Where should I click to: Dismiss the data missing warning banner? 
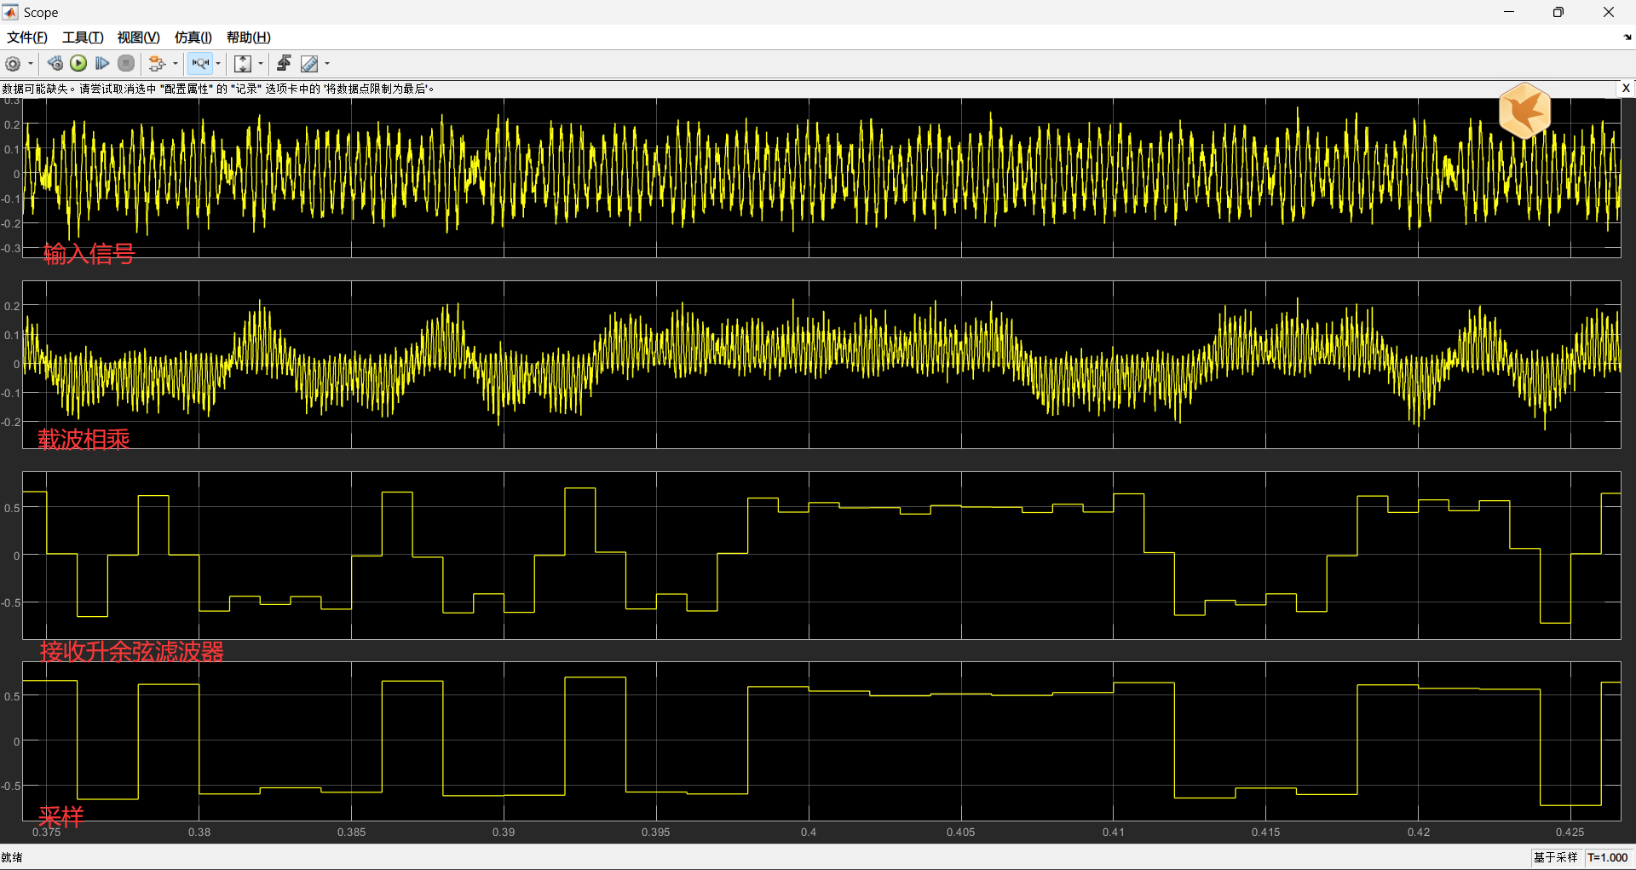[1626, 88]
